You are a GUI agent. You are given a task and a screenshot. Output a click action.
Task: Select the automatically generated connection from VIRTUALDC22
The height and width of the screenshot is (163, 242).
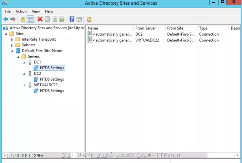click(x=112, y=40)
